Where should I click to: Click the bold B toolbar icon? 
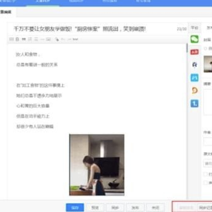tap(17, 39)
